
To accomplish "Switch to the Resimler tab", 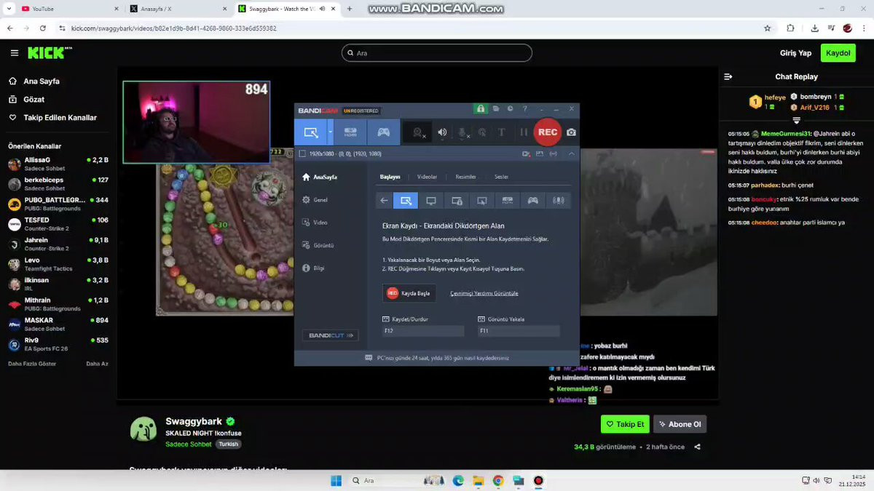I will coord(465,177).
